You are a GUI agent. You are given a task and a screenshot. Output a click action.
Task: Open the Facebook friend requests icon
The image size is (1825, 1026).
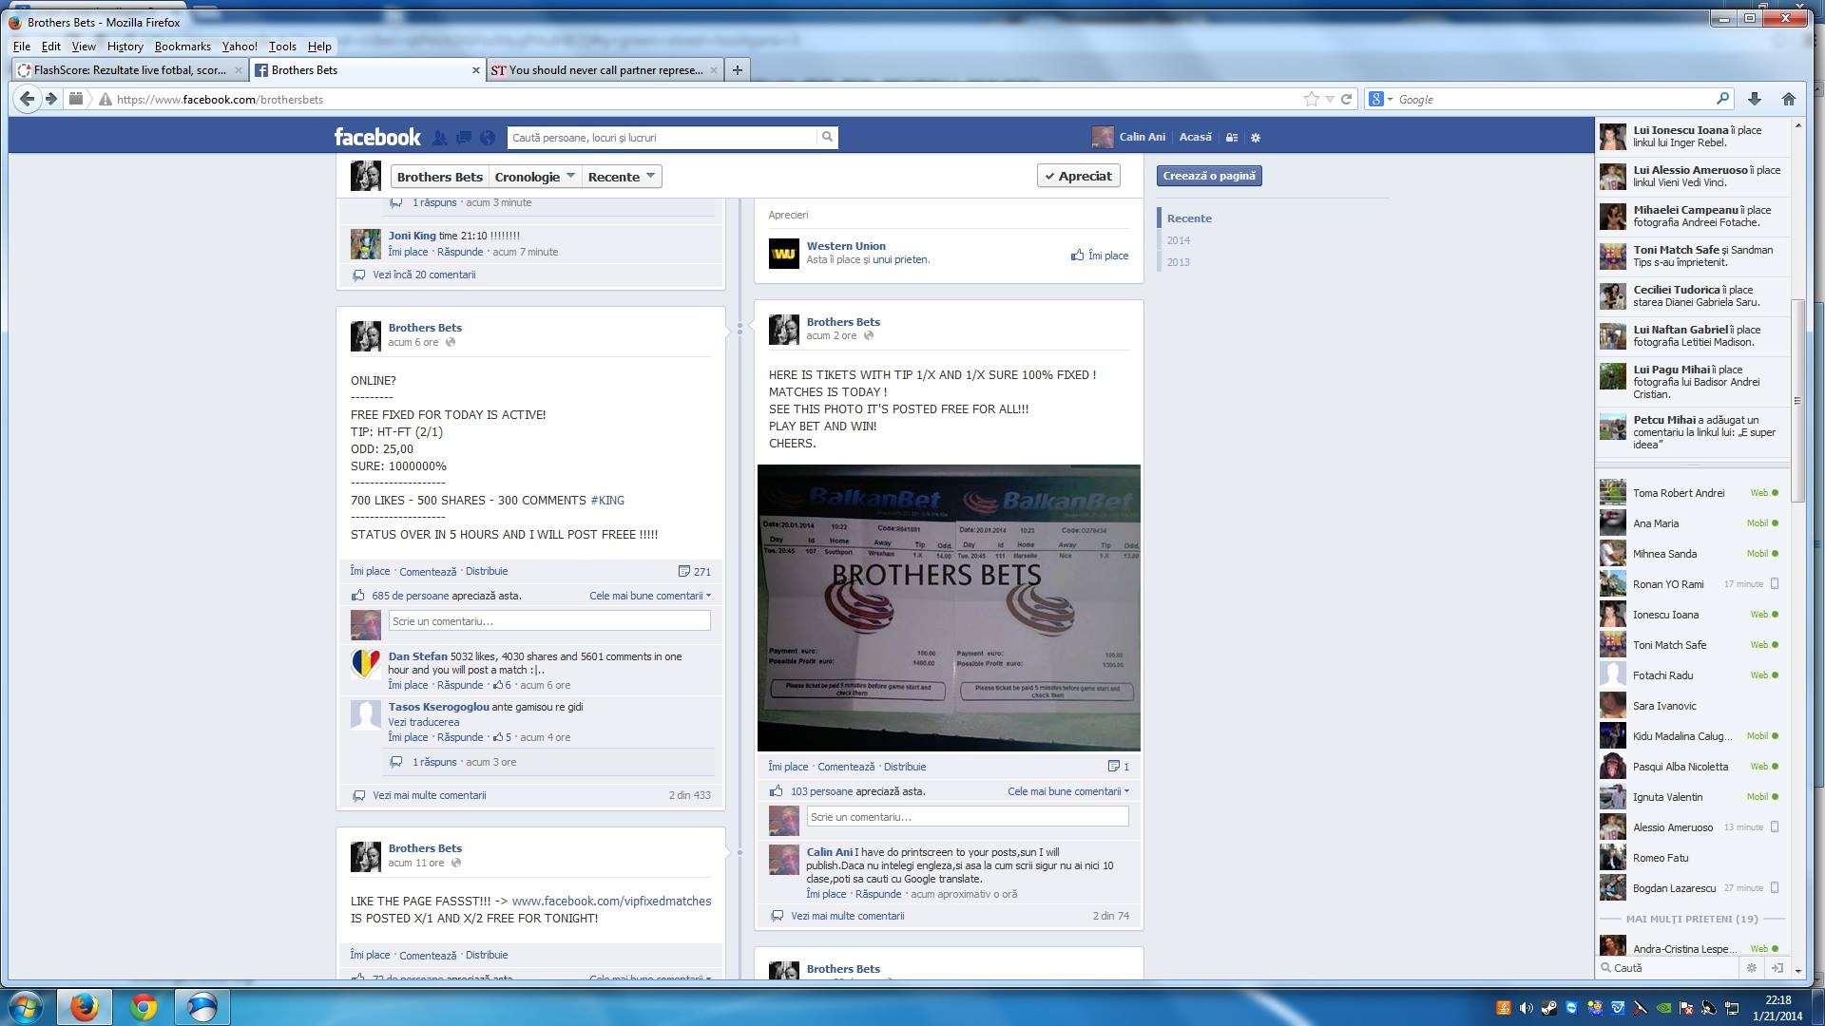pyautogui.click(x=440, y=138)
